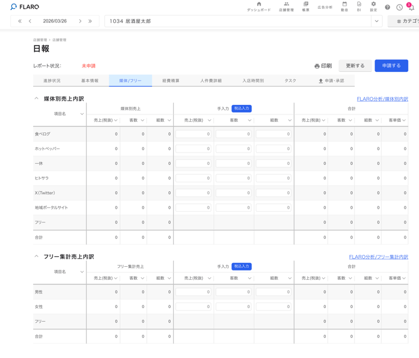Image resolution: width=419 pixels, height=358 pixels.
Task: Open the notifications bell
Action: coord(411,7)
